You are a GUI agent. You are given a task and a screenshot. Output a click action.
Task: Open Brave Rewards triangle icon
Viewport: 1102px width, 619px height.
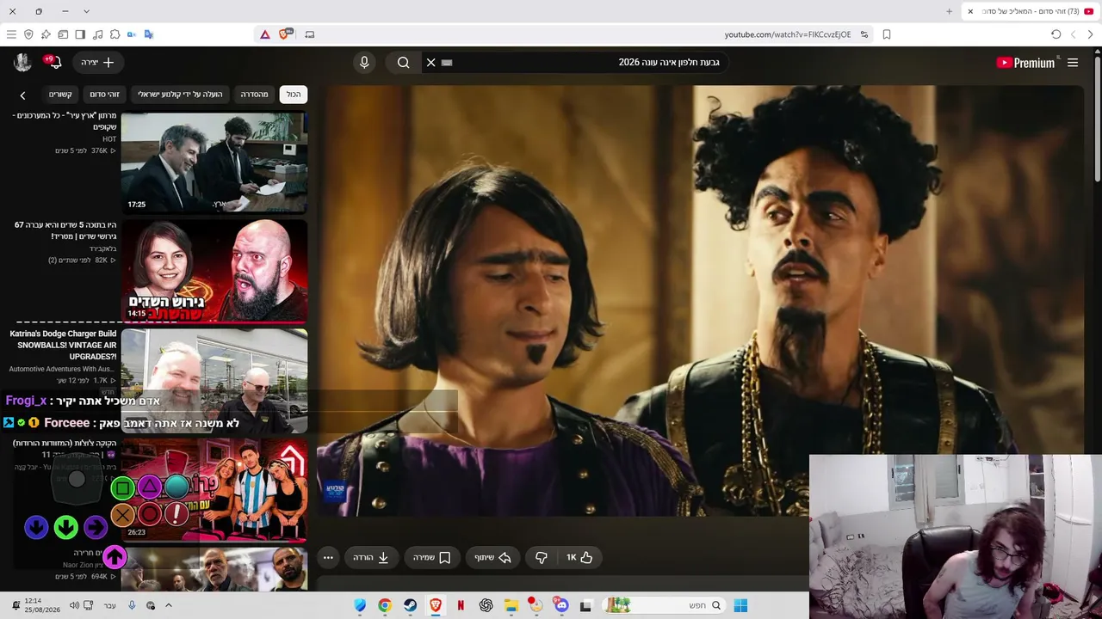264,34
